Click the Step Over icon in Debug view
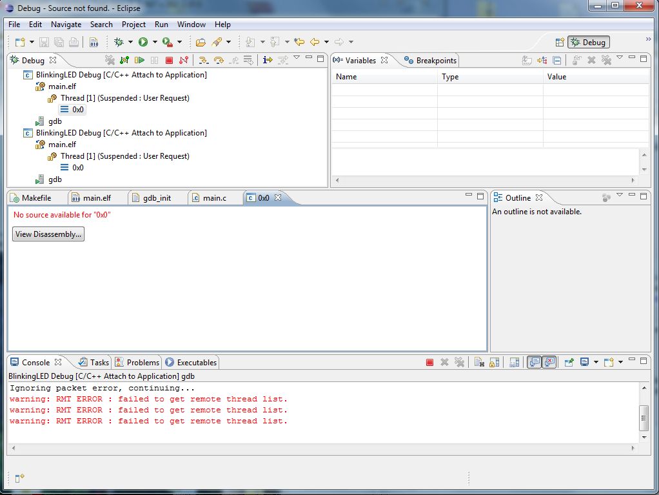This screenshot has height=495, width=659. click(x=219, y=60)
